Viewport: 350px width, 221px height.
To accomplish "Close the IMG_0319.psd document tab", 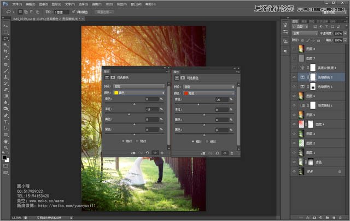I will [x=83, y=19].
